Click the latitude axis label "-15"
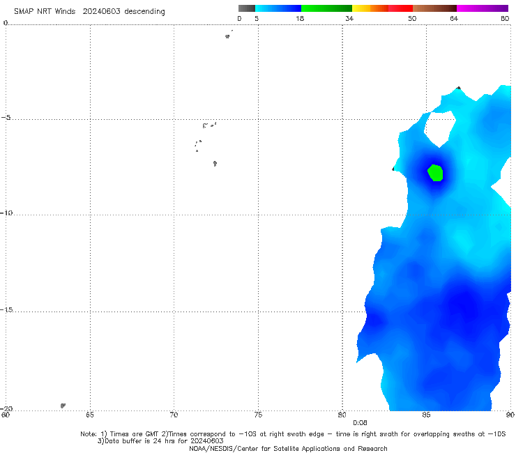This screenshot has height=453, width=516. coord(6,309)
